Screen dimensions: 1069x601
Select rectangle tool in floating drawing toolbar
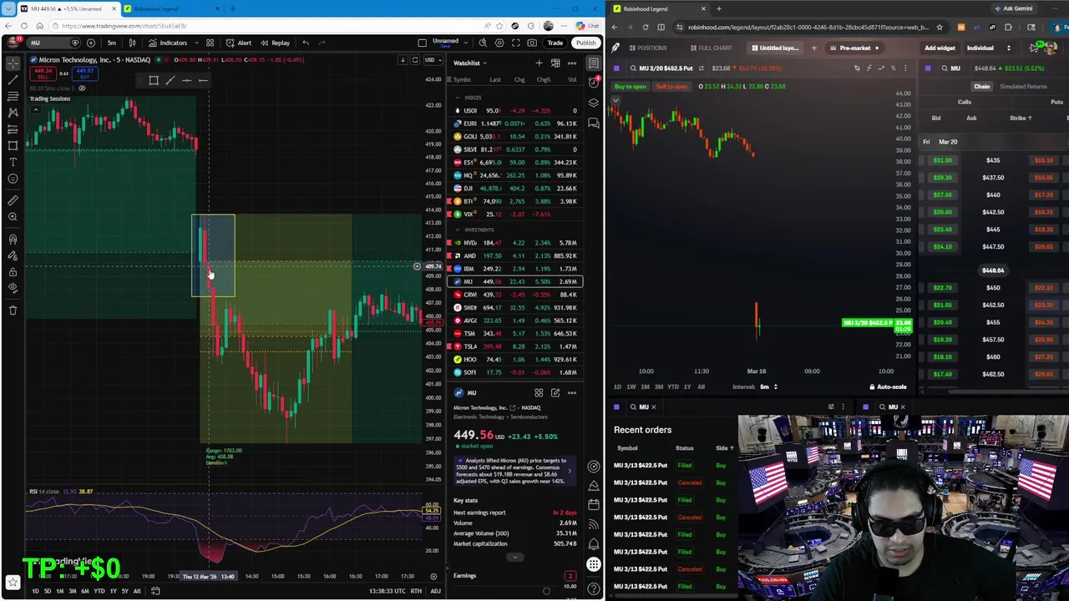(154, 80)
